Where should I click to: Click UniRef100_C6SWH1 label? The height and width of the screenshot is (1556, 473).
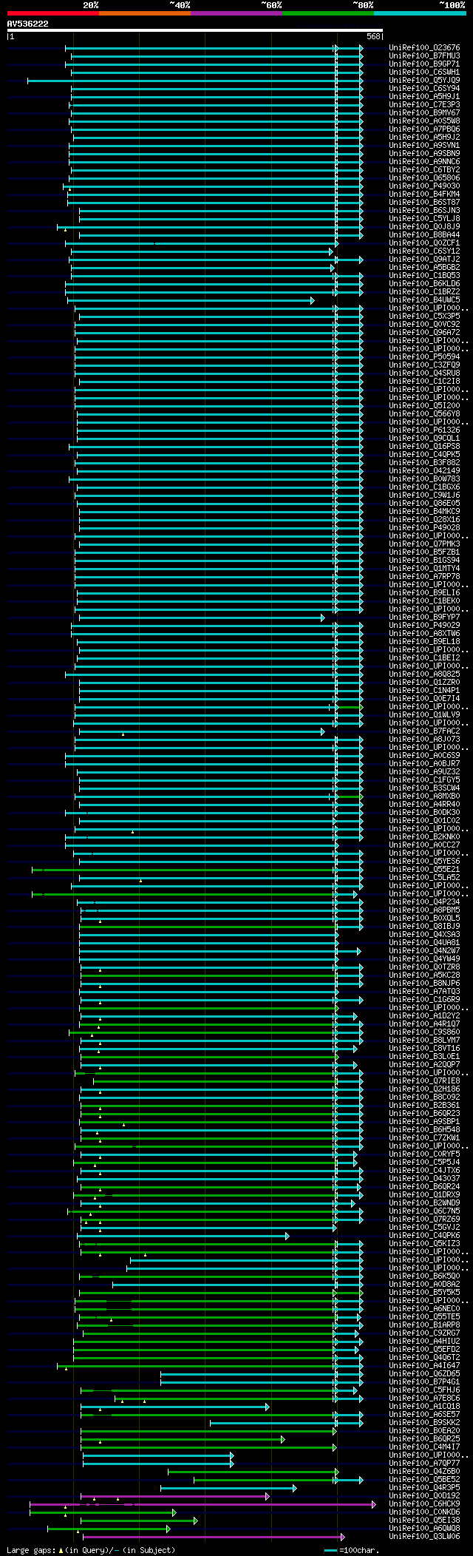pos(424,72)
